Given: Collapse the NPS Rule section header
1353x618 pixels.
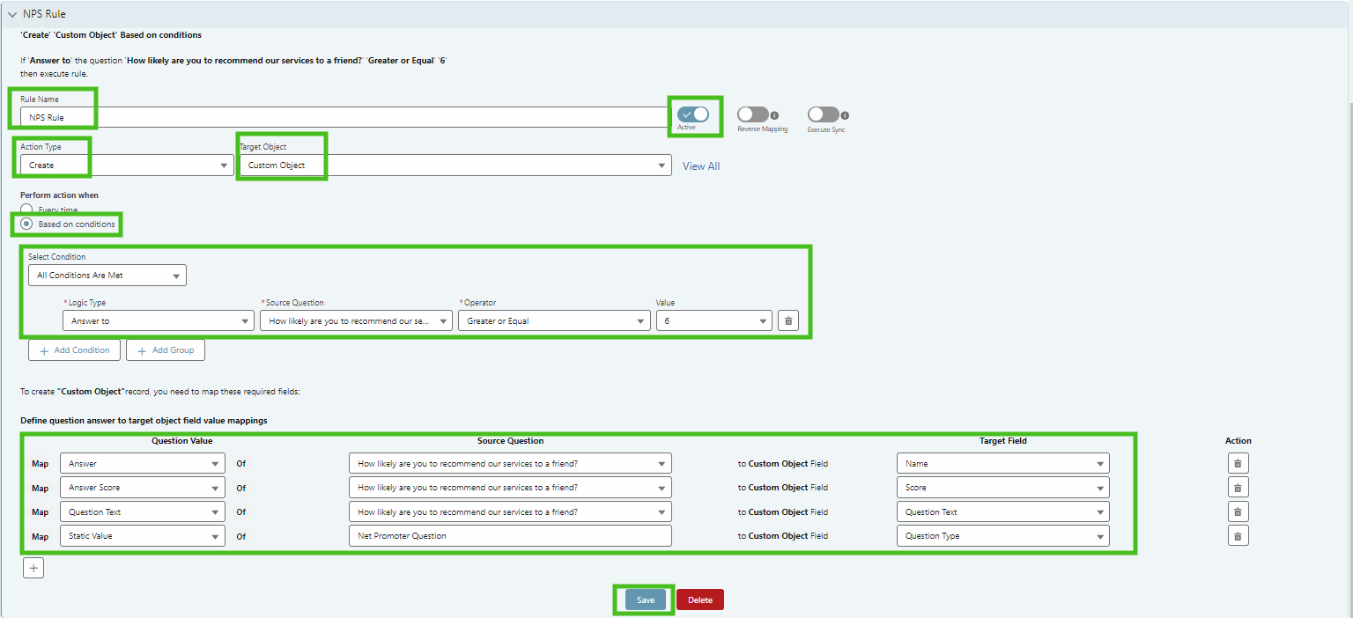Looking at the screenshot, I should point(12,14).
